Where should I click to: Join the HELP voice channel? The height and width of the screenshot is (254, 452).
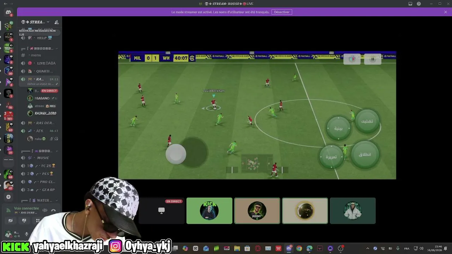tap(40, 38)
